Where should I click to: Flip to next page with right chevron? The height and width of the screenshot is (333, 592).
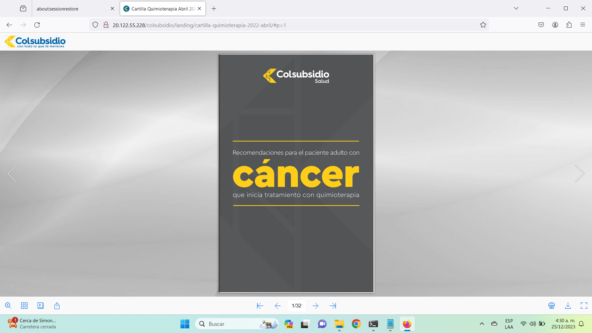click(x=579, y=174)
